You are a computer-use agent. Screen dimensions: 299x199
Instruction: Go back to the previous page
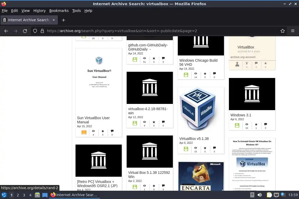(x=6, y=31)
